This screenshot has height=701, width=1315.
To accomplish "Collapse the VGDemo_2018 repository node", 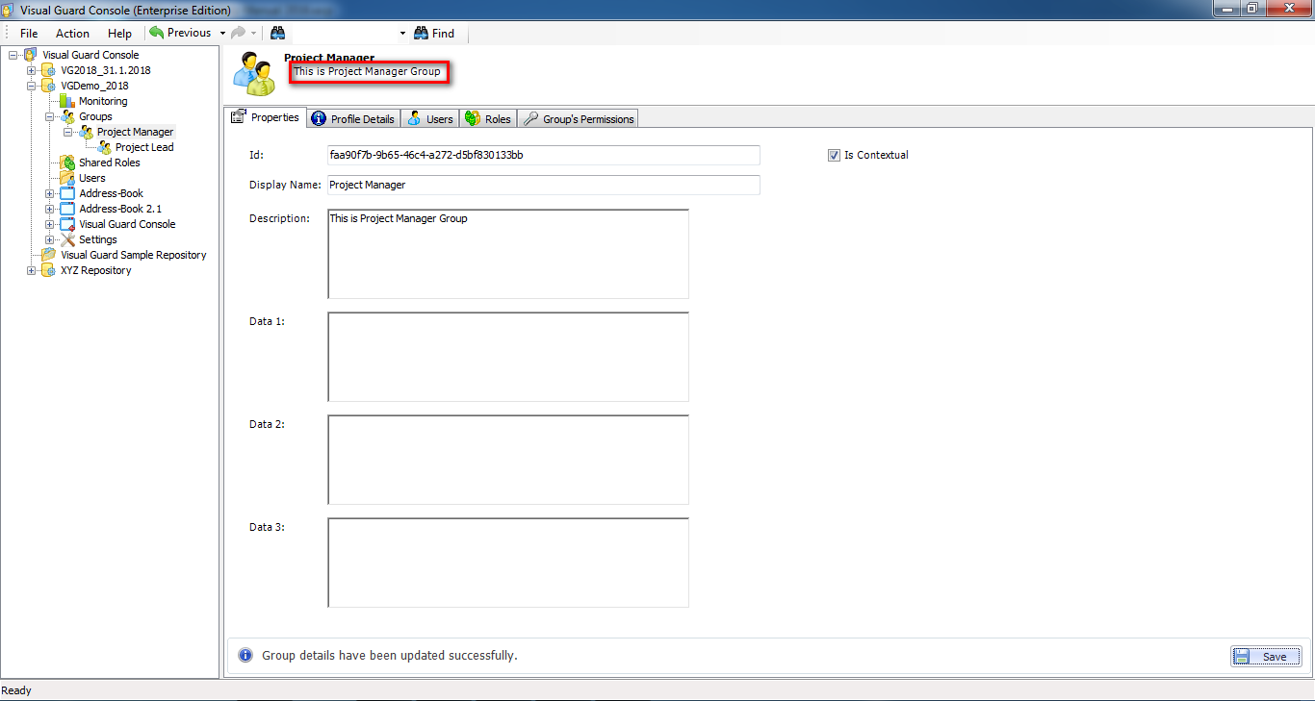I will [31, 86].
